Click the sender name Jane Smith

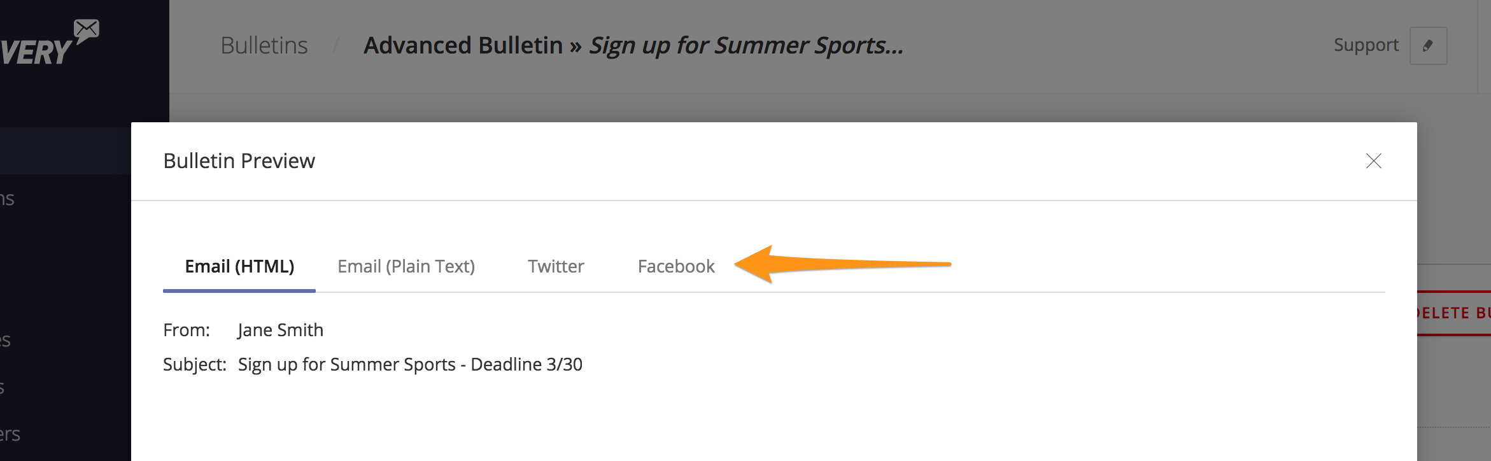pos(280,330)
